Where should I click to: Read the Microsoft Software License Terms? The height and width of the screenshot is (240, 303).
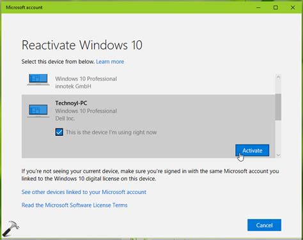tap(75, 206)
